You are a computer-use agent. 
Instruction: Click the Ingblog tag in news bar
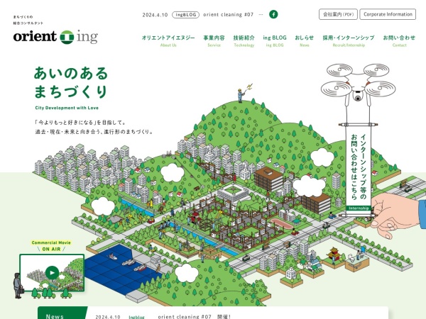coord(136,317)
